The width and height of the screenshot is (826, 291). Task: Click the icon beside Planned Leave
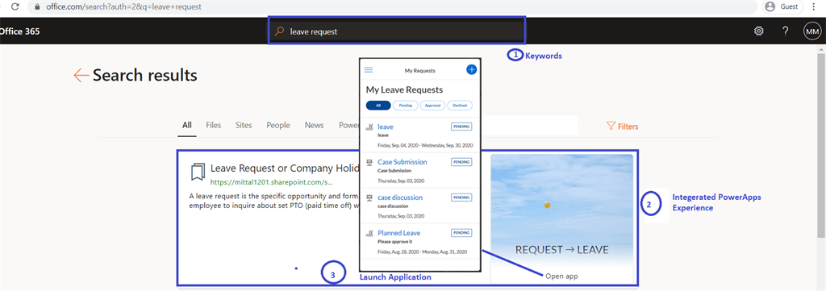370,233
